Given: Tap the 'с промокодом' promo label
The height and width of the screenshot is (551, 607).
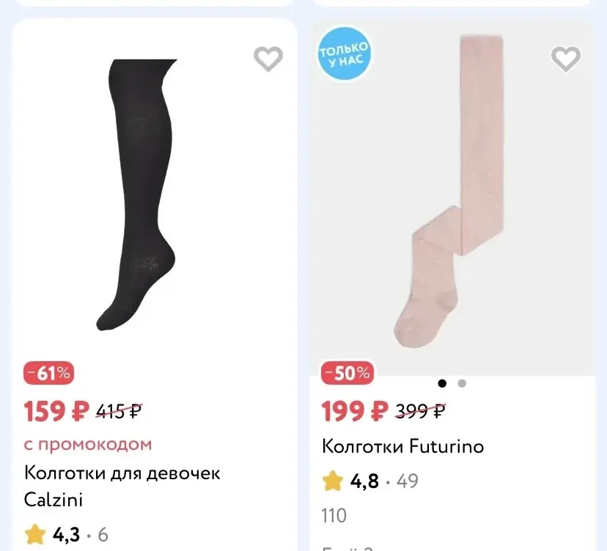Looking at the screenshot, I should click(88, 444).
